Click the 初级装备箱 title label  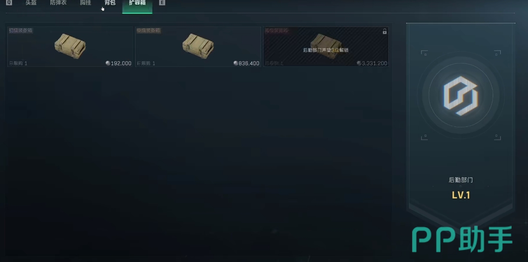click(x=21, y=30)
